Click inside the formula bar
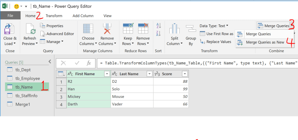Screen dimensions: 298x140 (196, 63)
